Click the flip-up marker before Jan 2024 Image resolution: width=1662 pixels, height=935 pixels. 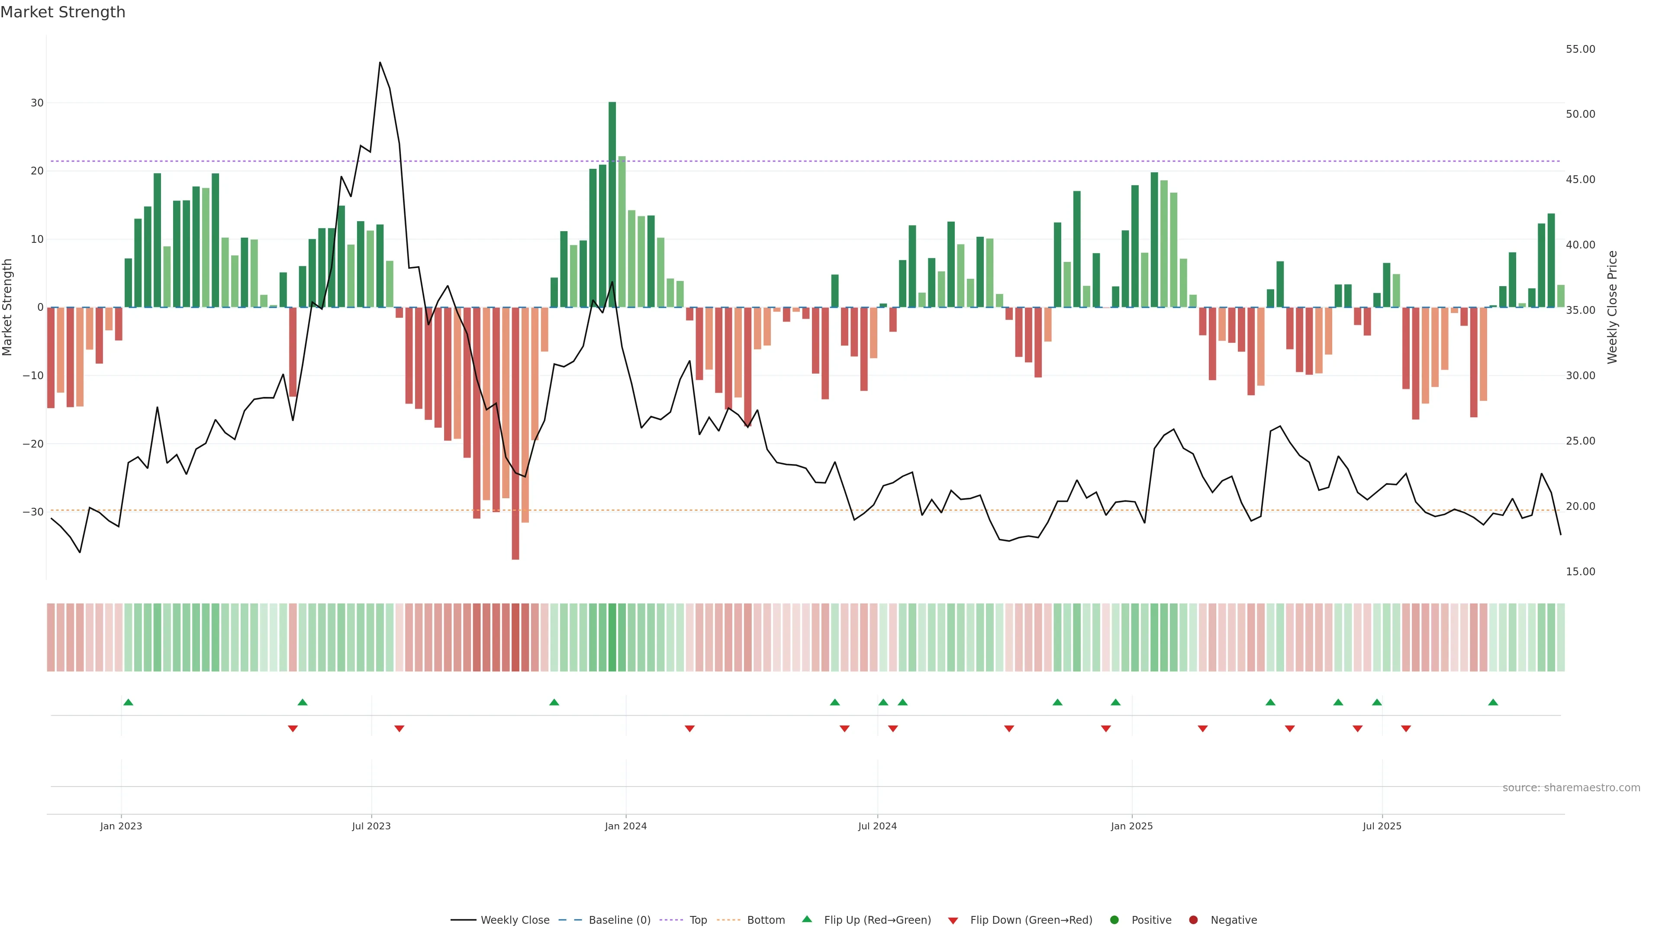[x=554, y=702]
